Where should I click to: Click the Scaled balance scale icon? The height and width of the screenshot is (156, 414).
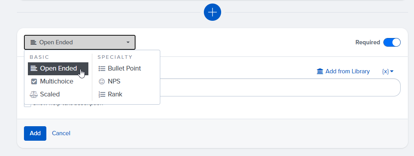coord(33,94)
